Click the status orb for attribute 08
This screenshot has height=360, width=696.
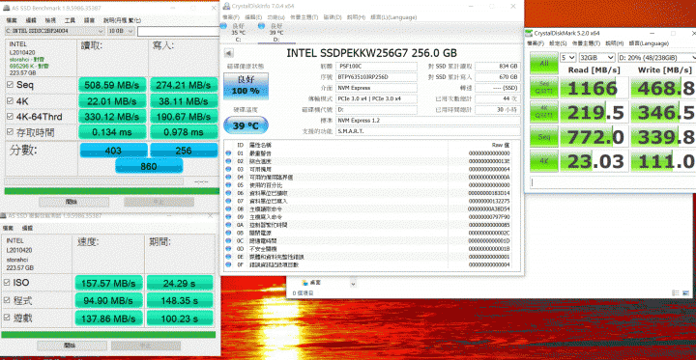228,208
